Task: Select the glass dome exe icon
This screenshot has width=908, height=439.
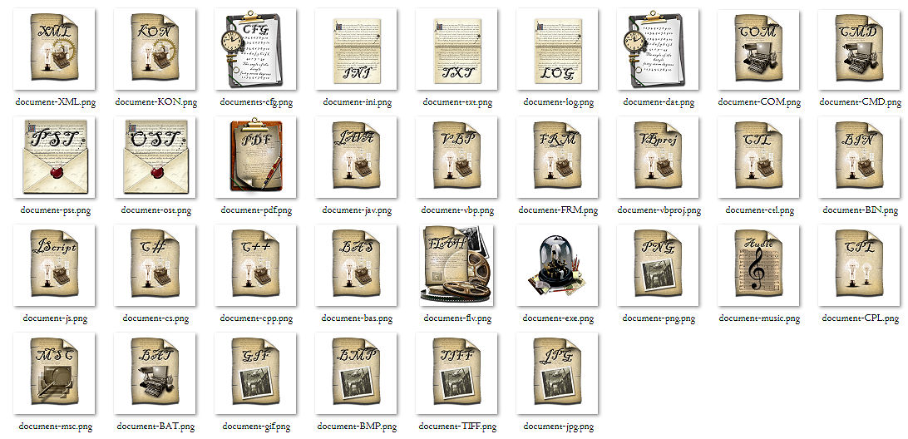Action: [558, 265]
